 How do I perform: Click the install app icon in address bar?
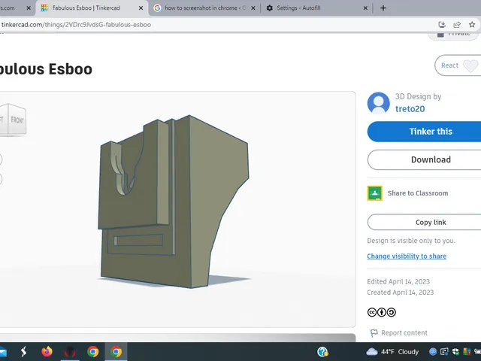(442, 25)
